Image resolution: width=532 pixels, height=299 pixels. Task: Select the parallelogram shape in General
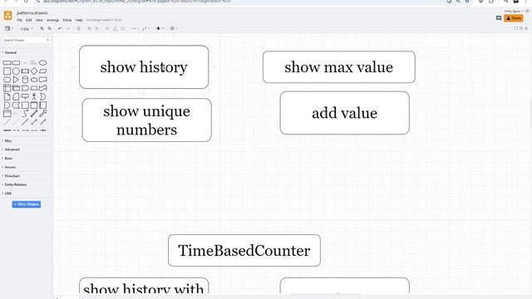coord(42,71)
